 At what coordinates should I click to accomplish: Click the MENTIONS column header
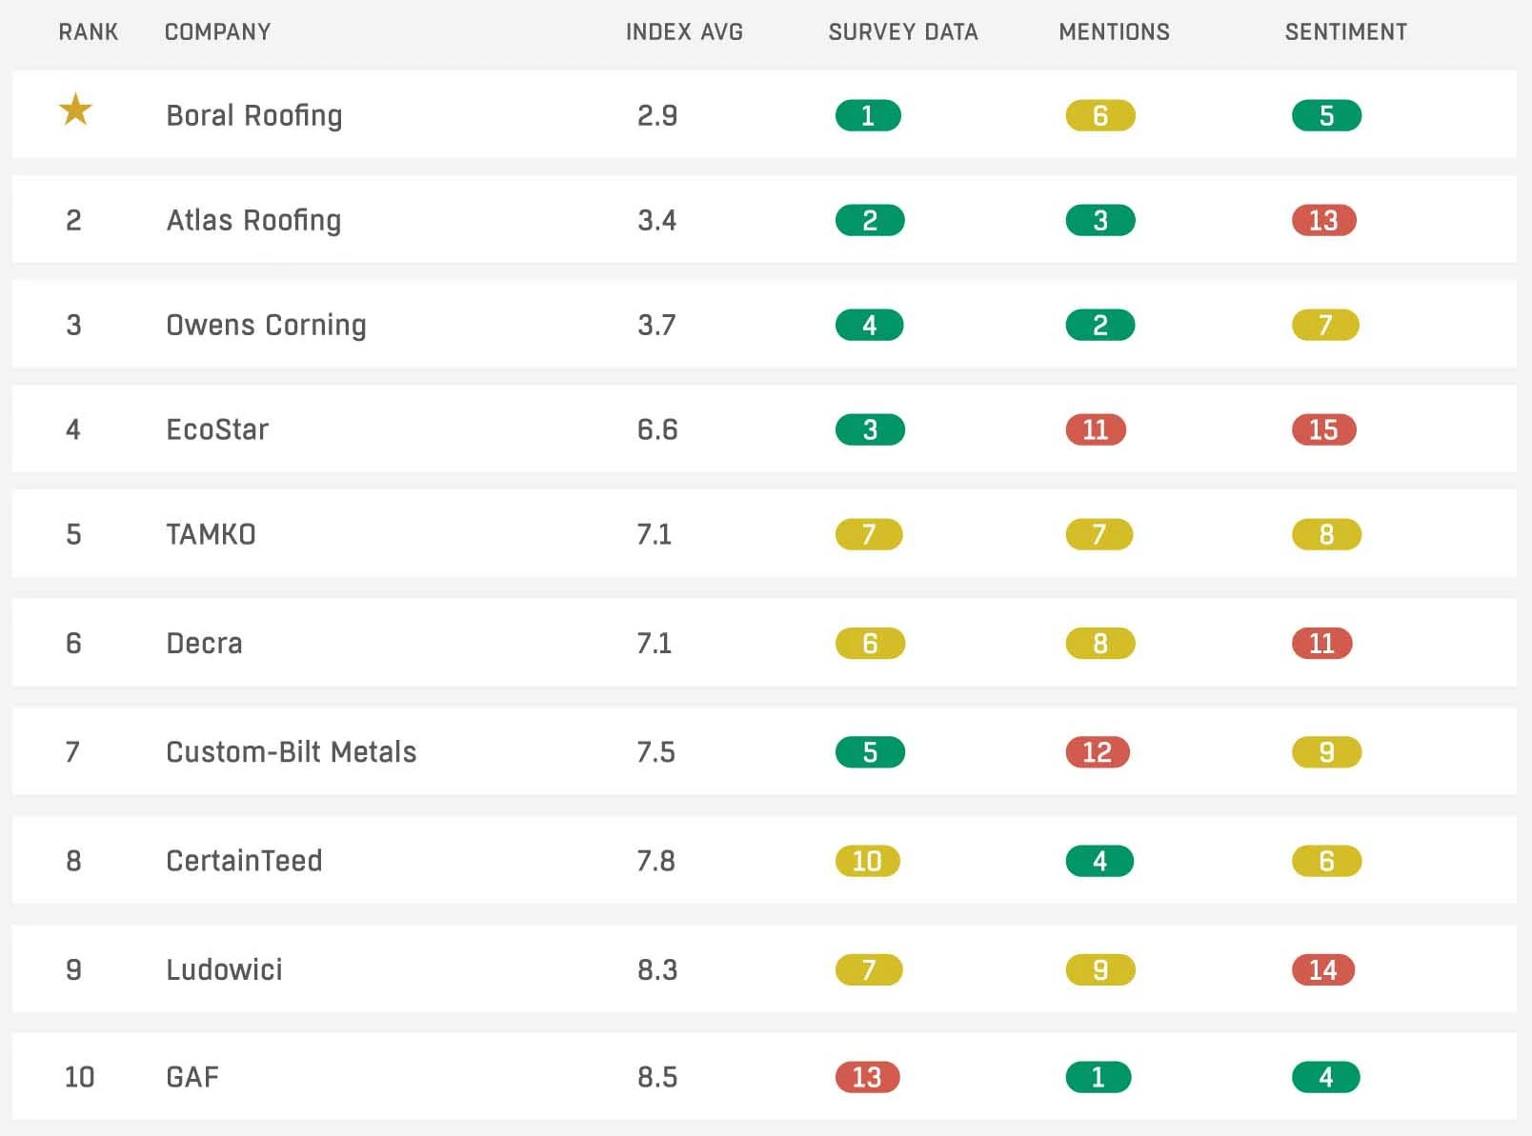1115,32
